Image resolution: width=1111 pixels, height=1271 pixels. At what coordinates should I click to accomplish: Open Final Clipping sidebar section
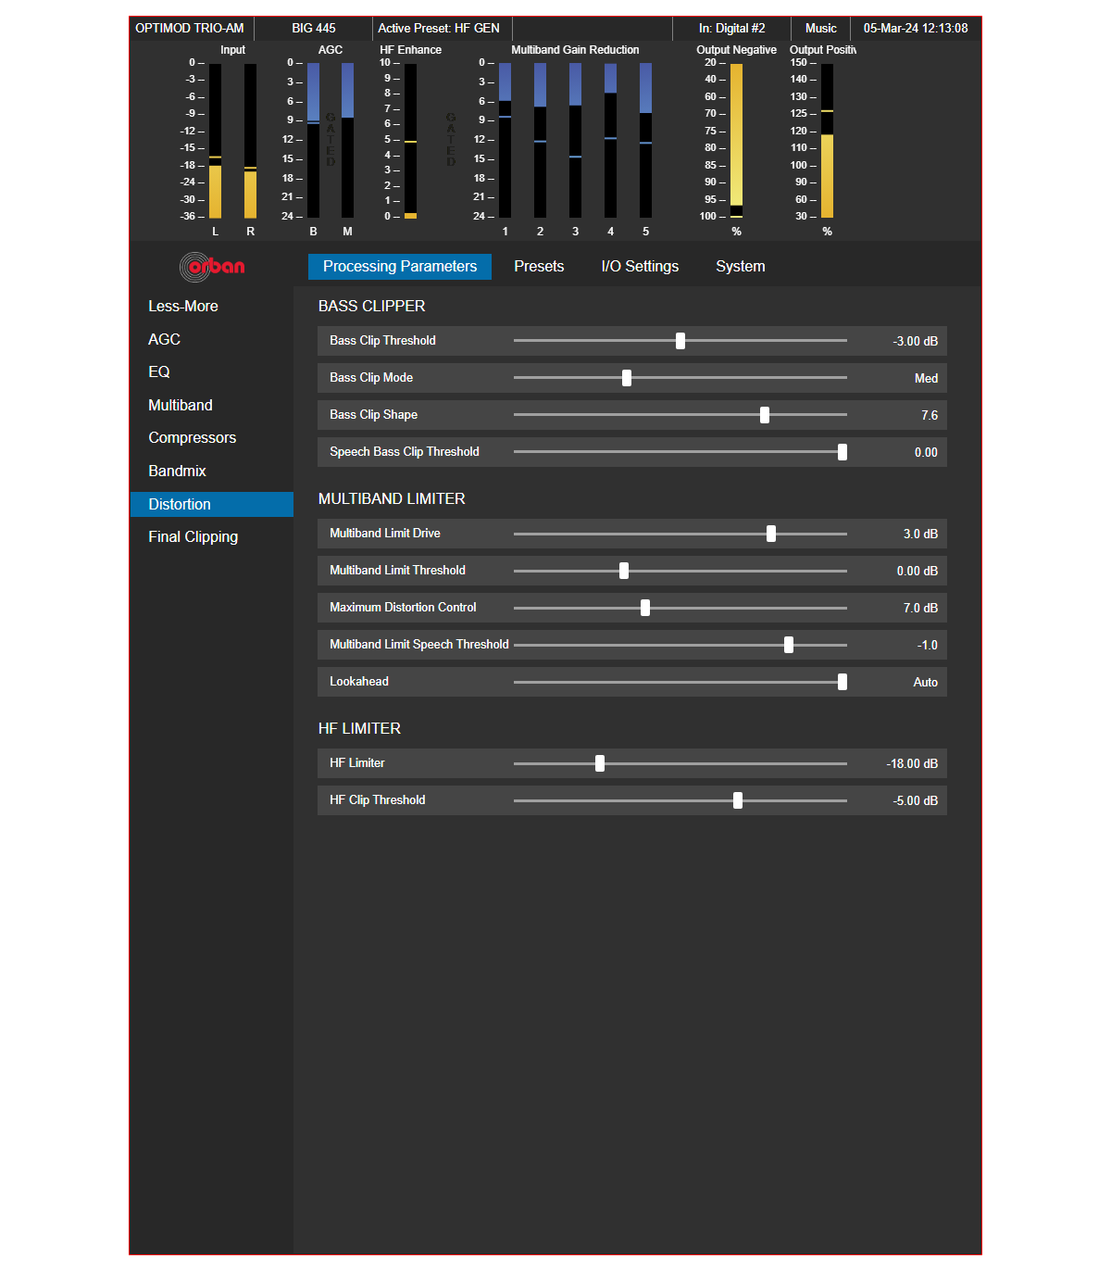[x=193, y=537]
